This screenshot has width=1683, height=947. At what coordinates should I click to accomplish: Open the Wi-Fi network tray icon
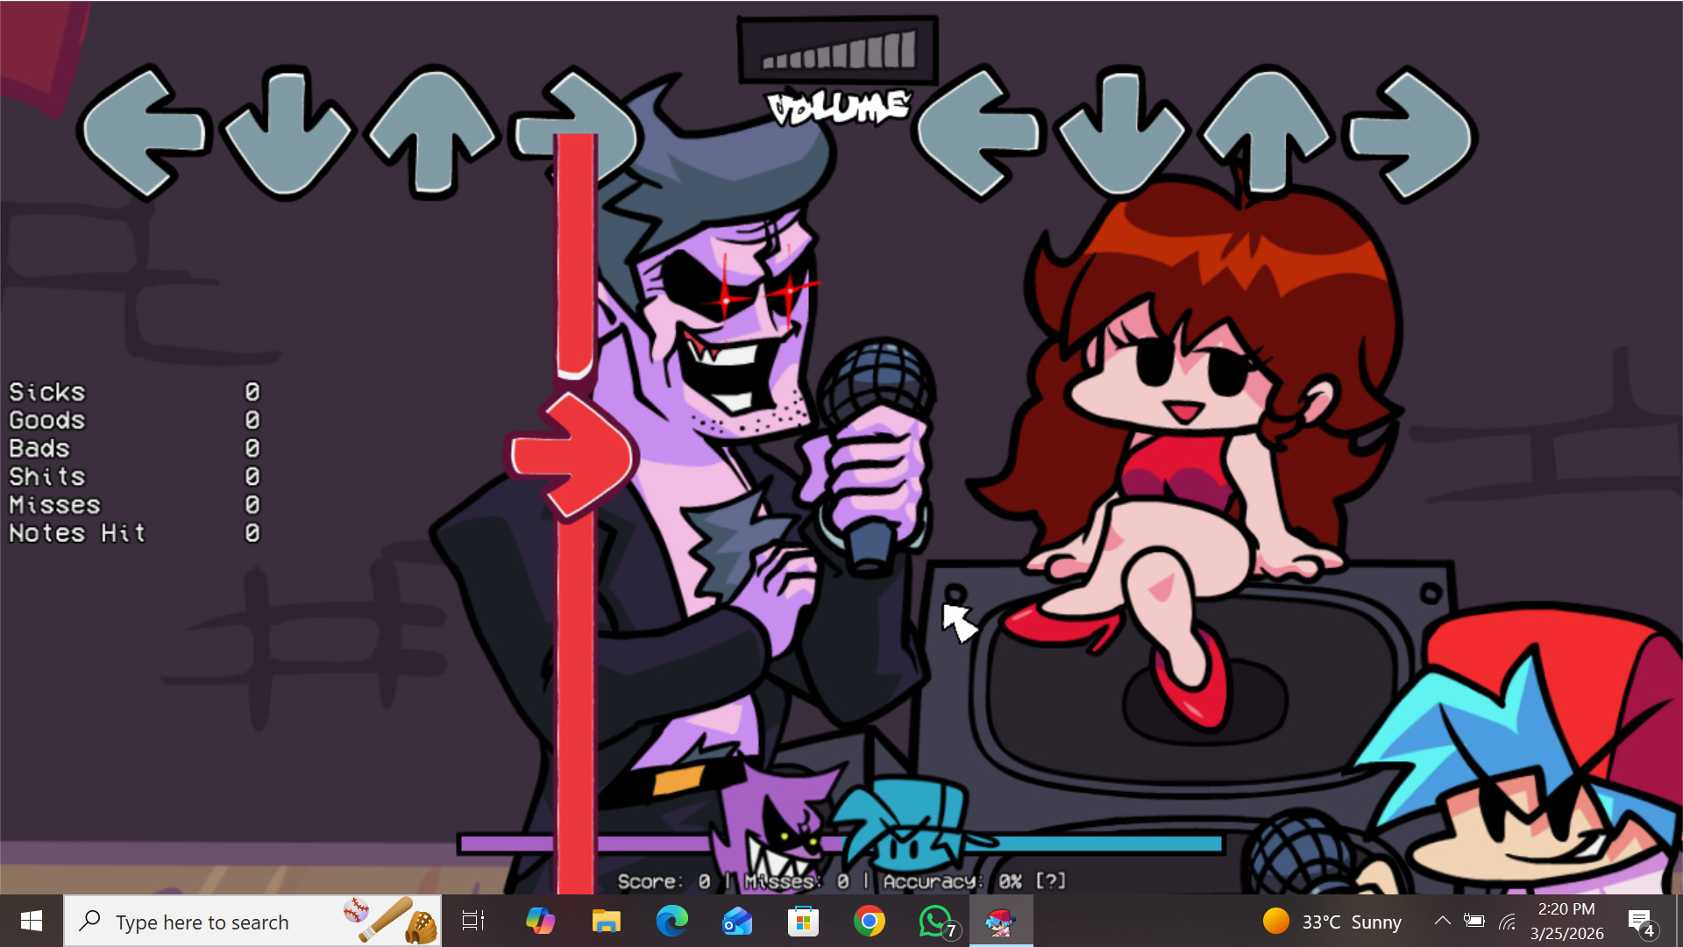pos(1508,922)
